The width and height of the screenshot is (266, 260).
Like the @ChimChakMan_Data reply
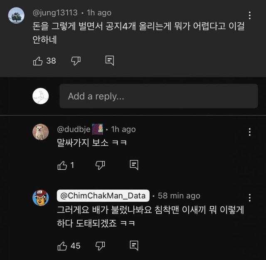[x=62, y=246]
